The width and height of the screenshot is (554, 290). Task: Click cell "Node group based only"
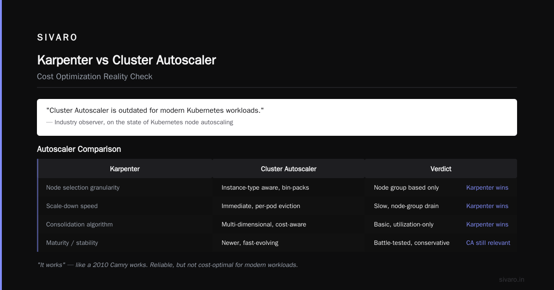click(406, 187)
